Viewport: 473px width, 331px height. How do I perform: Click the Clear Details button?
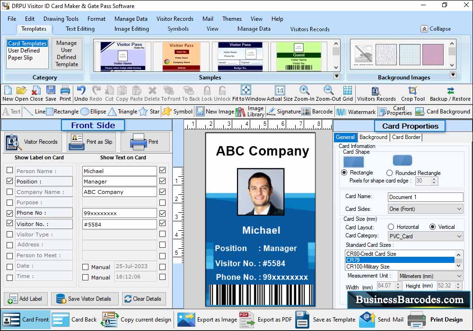[x=144, y=299]
